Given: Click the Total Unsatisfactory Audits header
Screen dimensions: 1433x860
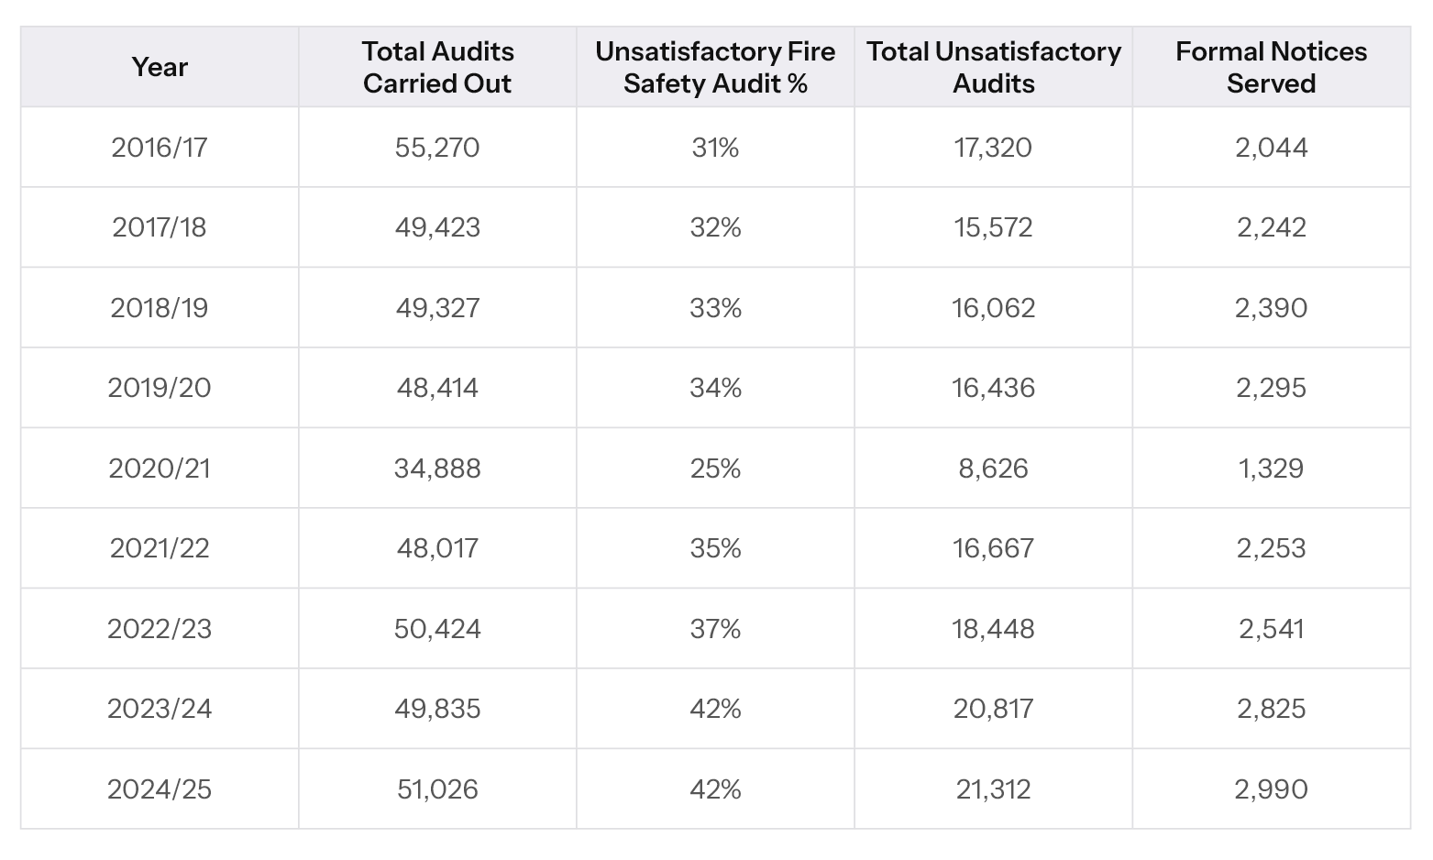Looking at the screenshot, I should (994, 67).
